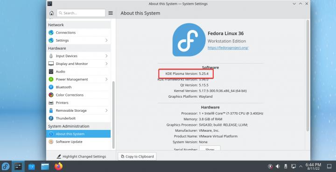
Task: Open the Fedora application launcher
Action: click(6, 166)
